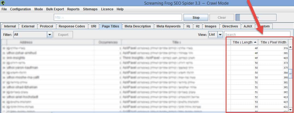Click the crawl progress bar
The width and height of the screenshot is (294, 113).
point(256,17)
